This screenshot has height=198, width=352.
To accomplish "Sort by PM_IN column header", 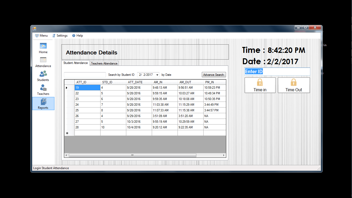I will tap(214, 82).
